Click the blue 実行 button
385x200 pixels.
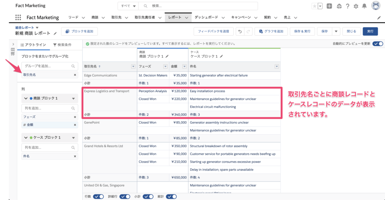click(370, 32)
